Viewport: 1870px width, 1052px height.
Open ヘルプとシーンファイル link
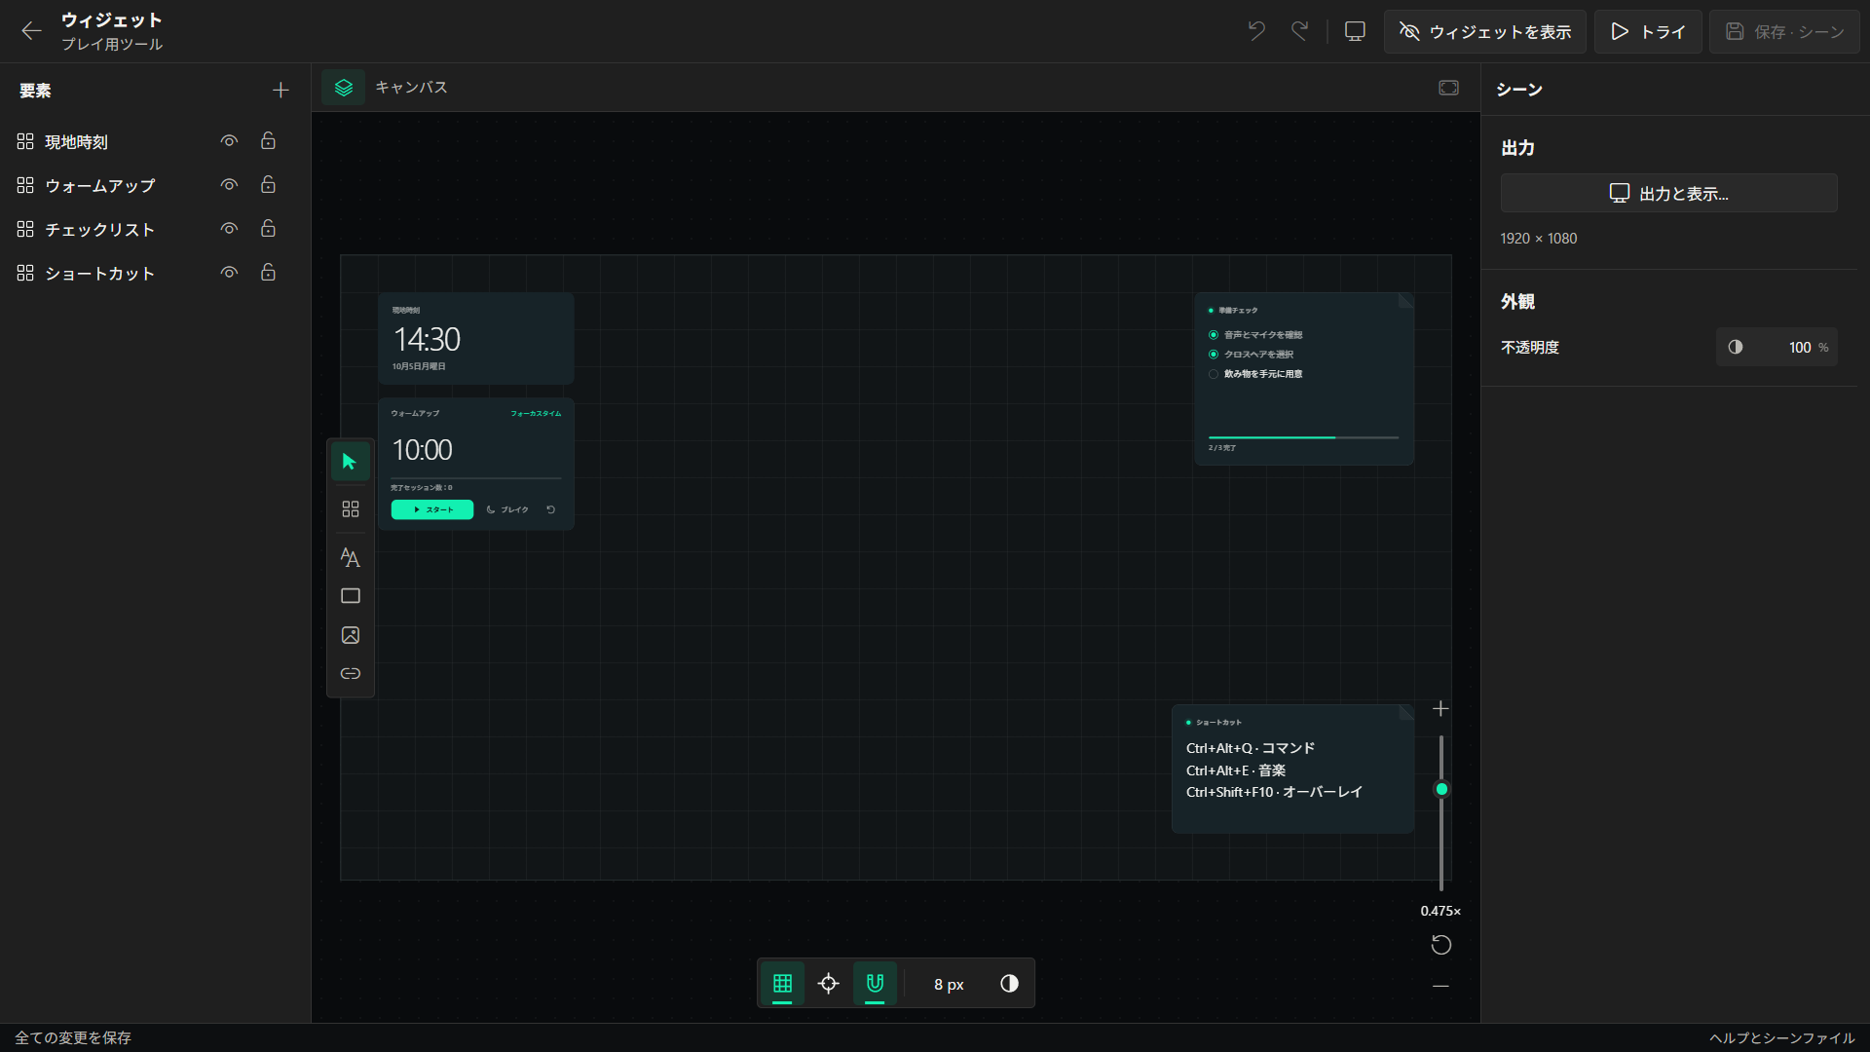(1781, 1038)
